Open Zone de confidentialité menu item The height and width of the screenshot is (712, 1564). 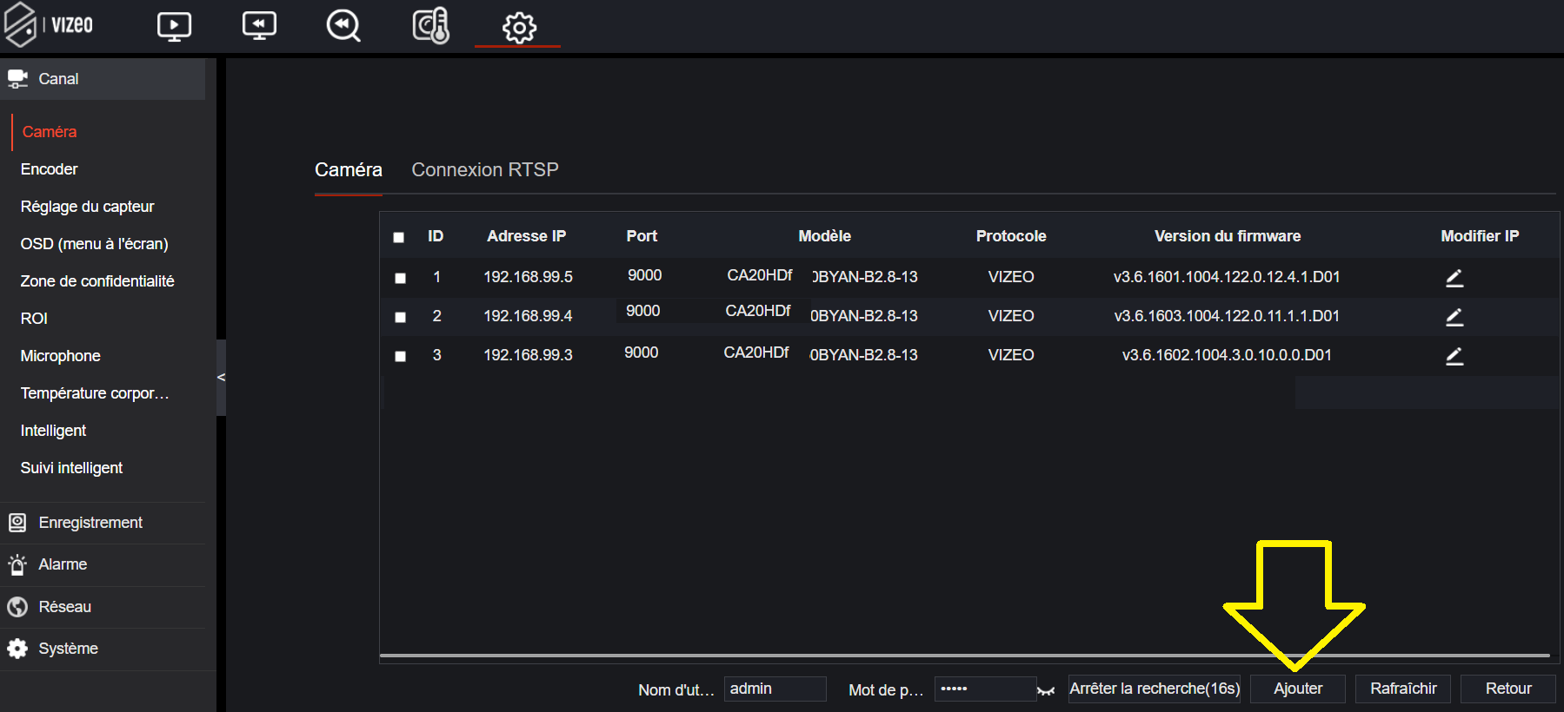[97, 281]
